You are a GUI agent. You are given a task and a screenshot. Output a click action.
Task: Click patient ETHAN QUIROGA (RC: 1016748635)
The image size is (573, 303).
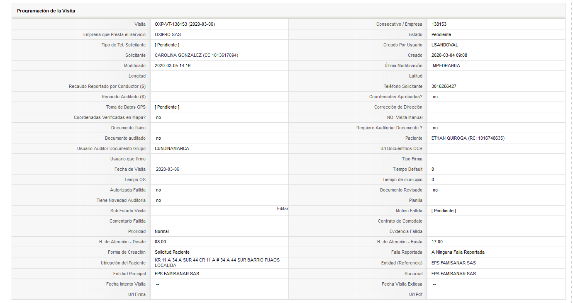(x=468, y=138)
